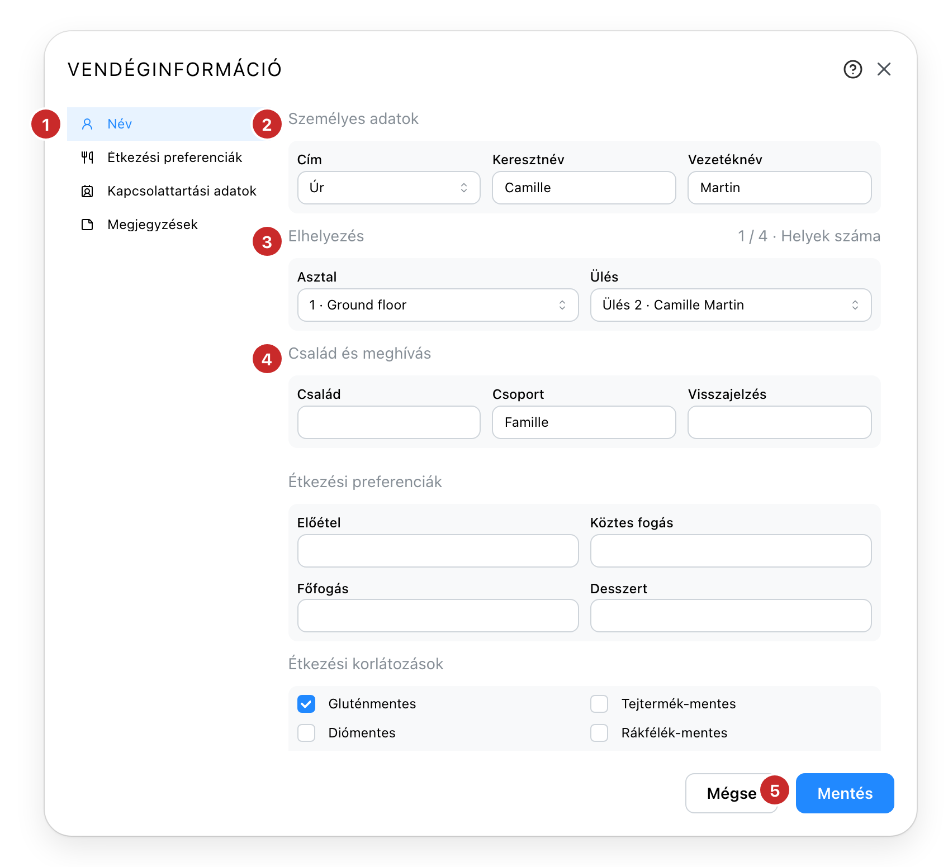The width and height of the screenshot is (948, 867).
Task: Click into the Előétel input field
Action: pyautogui.click(x=438, y=551)
